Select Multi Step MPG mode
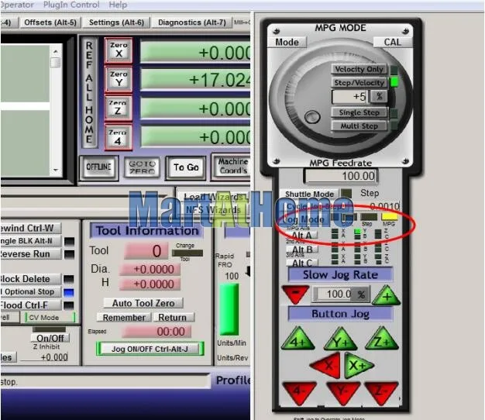This screenshot has height=420, width=485. coord(359,126)
